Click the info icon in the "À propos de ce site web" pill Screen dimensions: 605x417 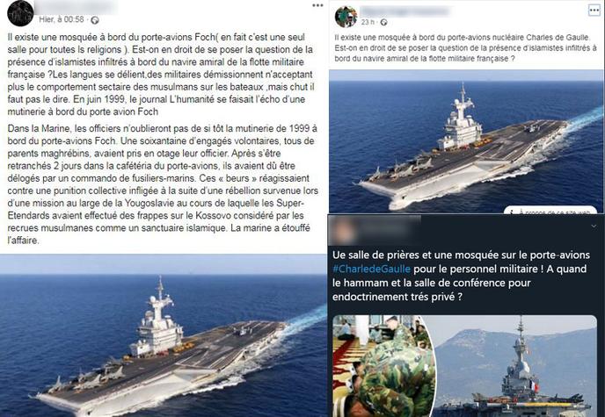tap(511, 211)
